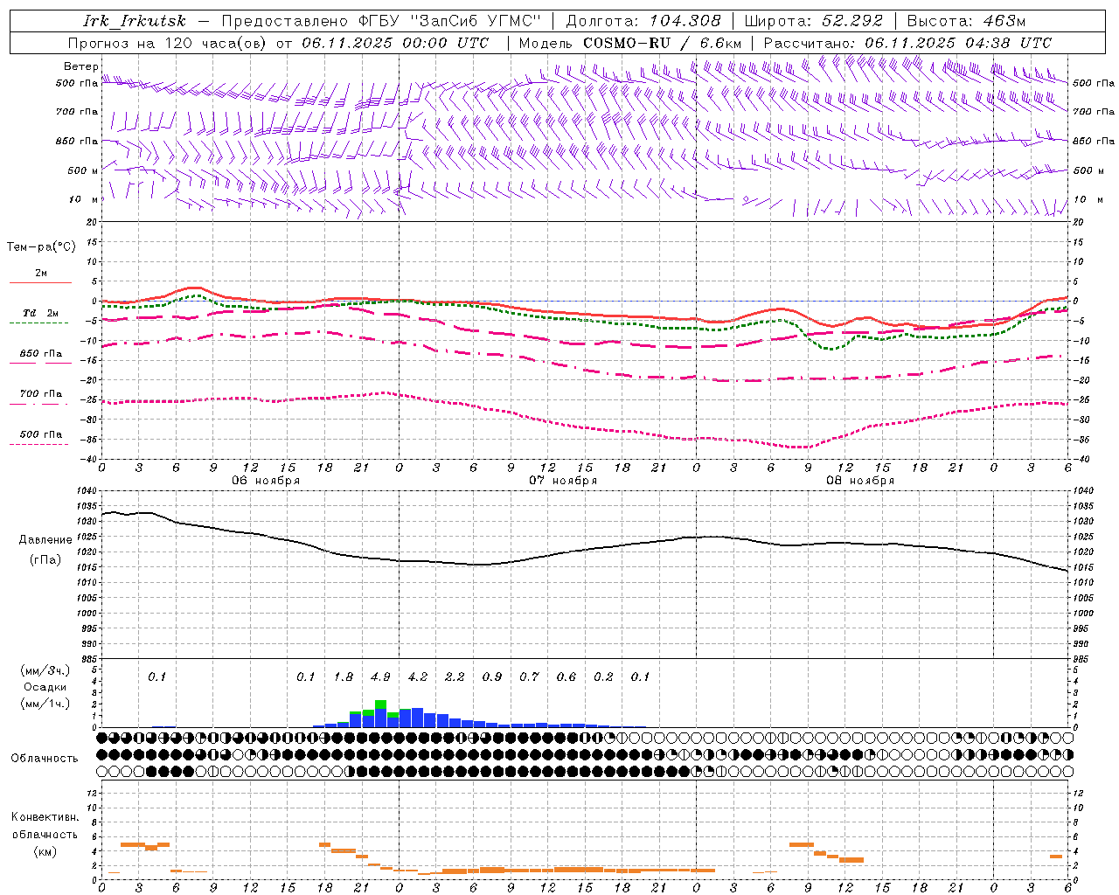Click the 3-hour precipitation value "0.2"
Viewport: 1119px width, 895px height.
[603, 676]
